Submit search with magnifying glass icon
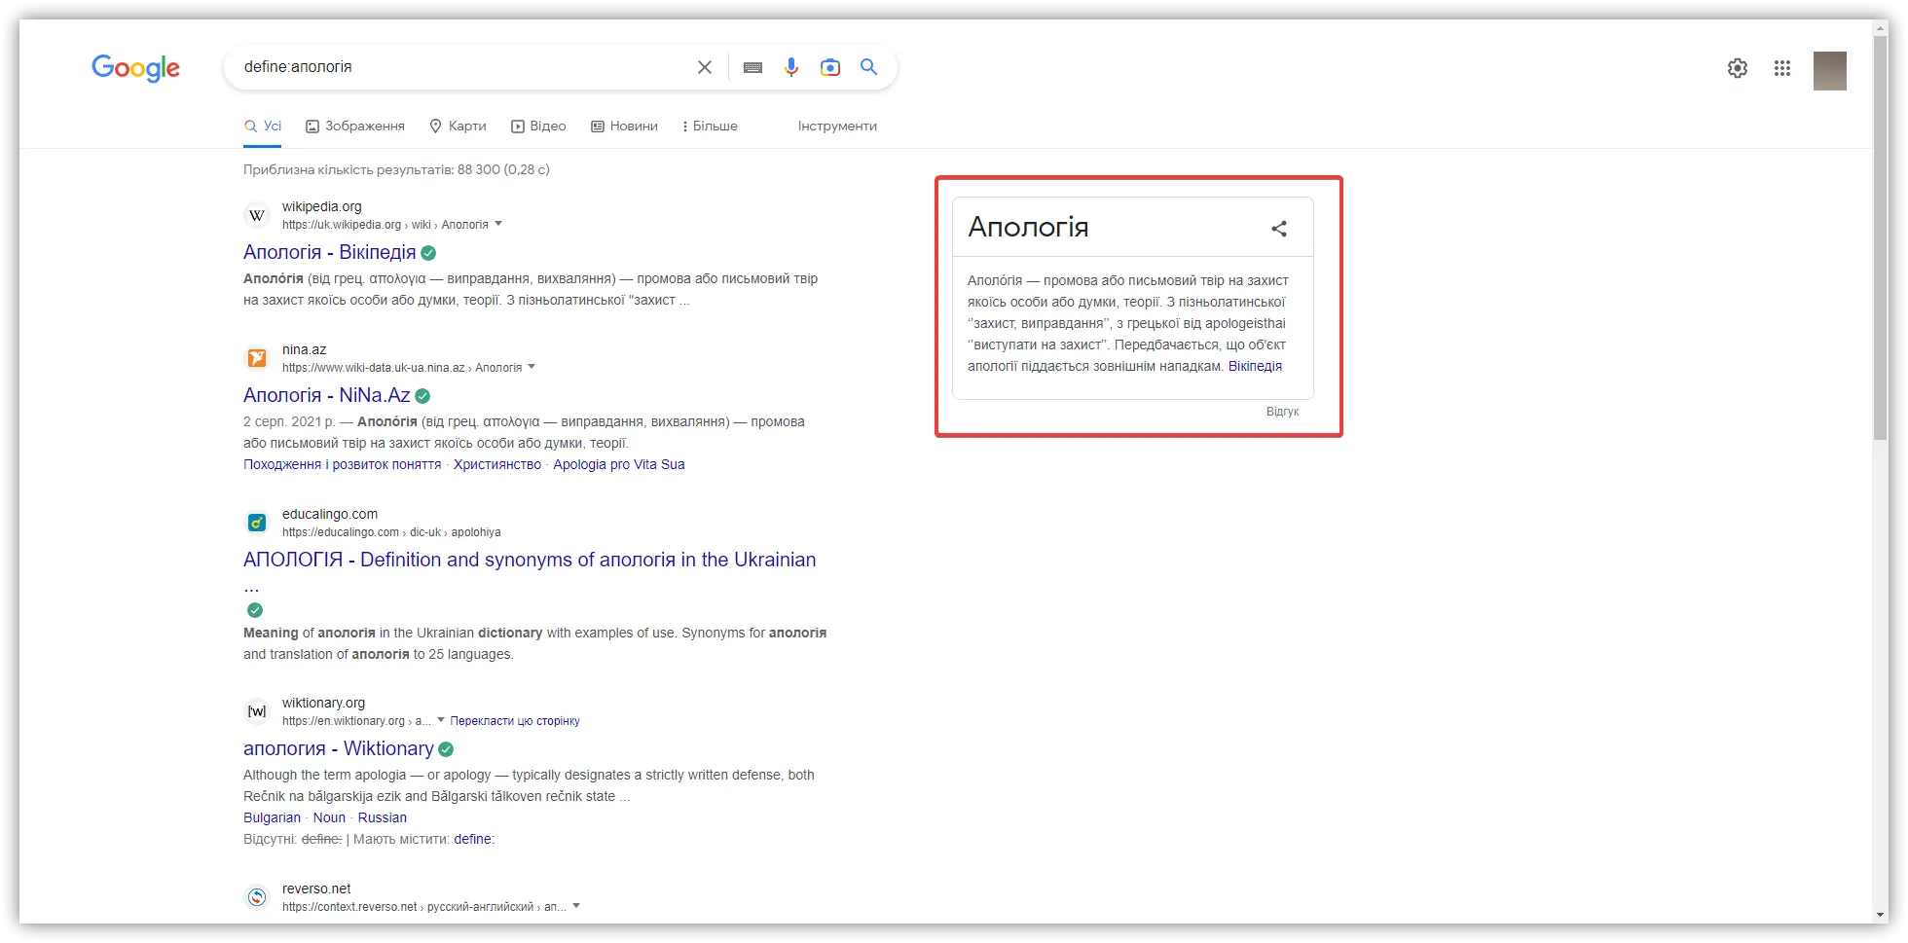This screenshot has height=943, width=1908. pos(869,67)
